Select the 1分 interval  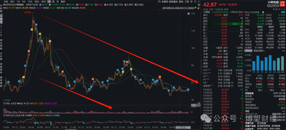18,2
